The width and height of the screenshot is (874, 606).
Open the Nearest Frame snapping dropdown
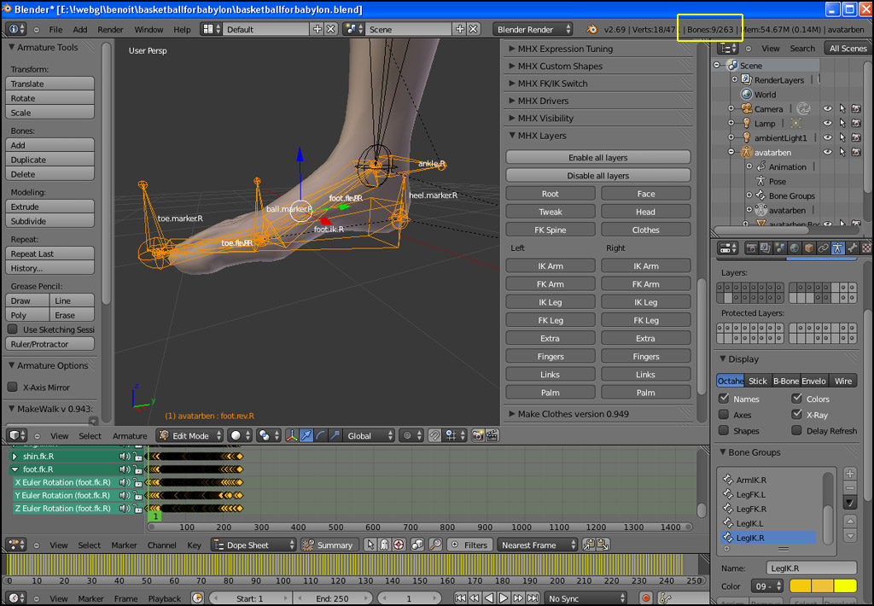coord(538,545)
